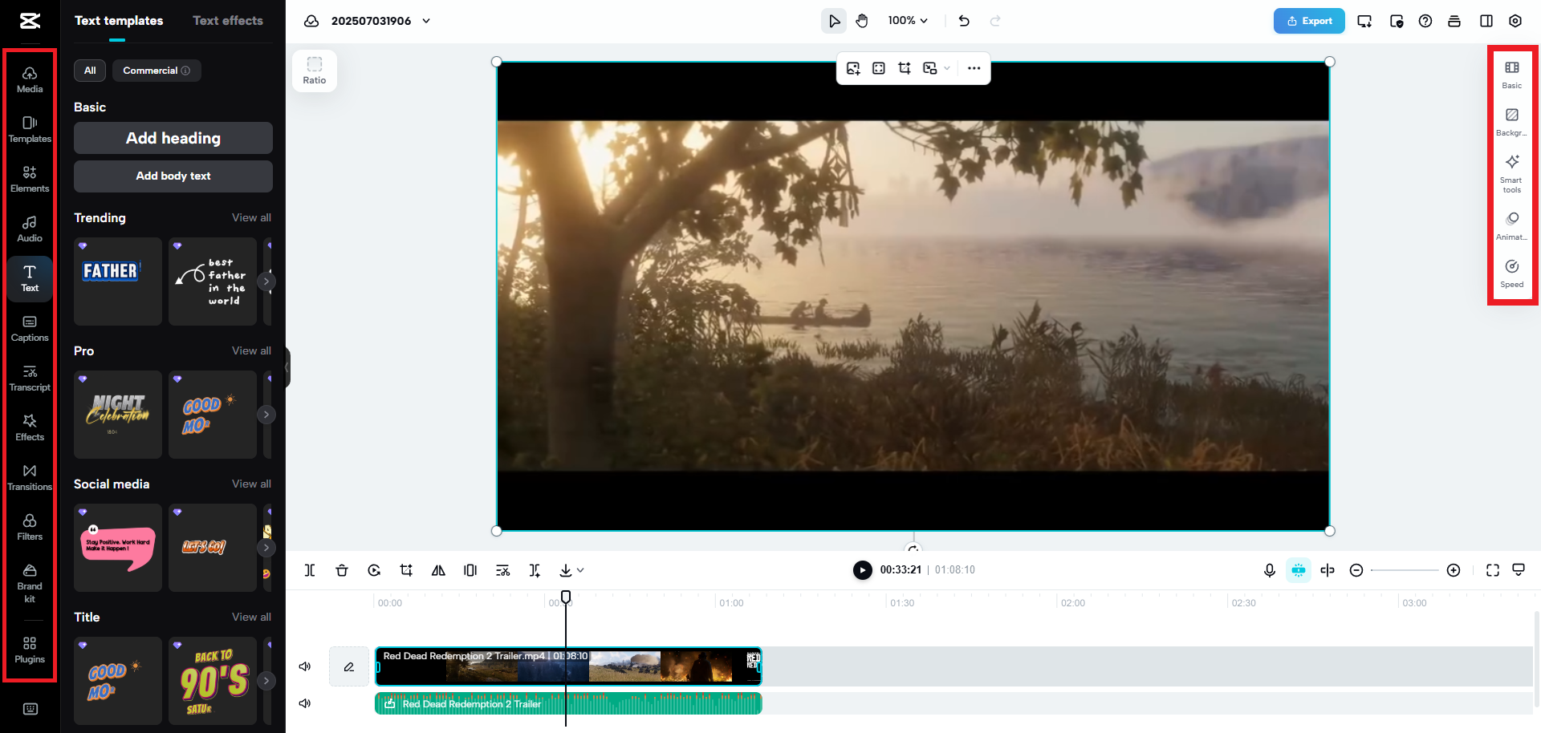Viewport: 1541px width, 733px height.
Task: Click the Export button
Action: [1309, 21]
